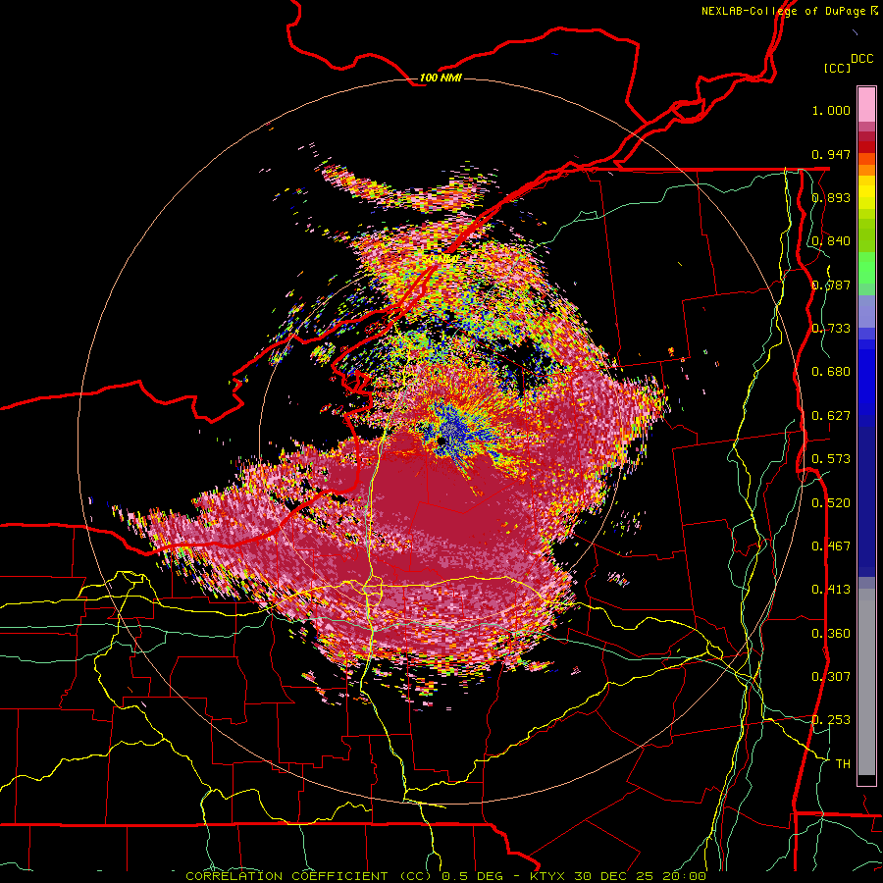The image size is (883, 883).
Task: Click the [CC] legend unit label
Action: [838, 68]
